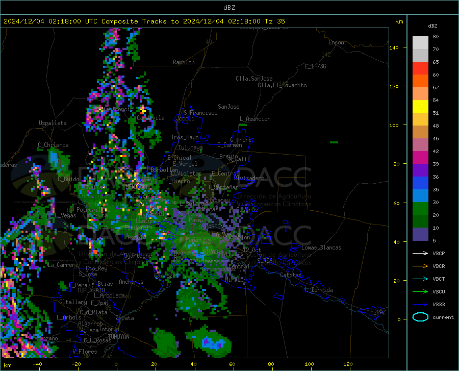
Task: Click the 'L_PAZ' place label
Action: click(378, 312)
